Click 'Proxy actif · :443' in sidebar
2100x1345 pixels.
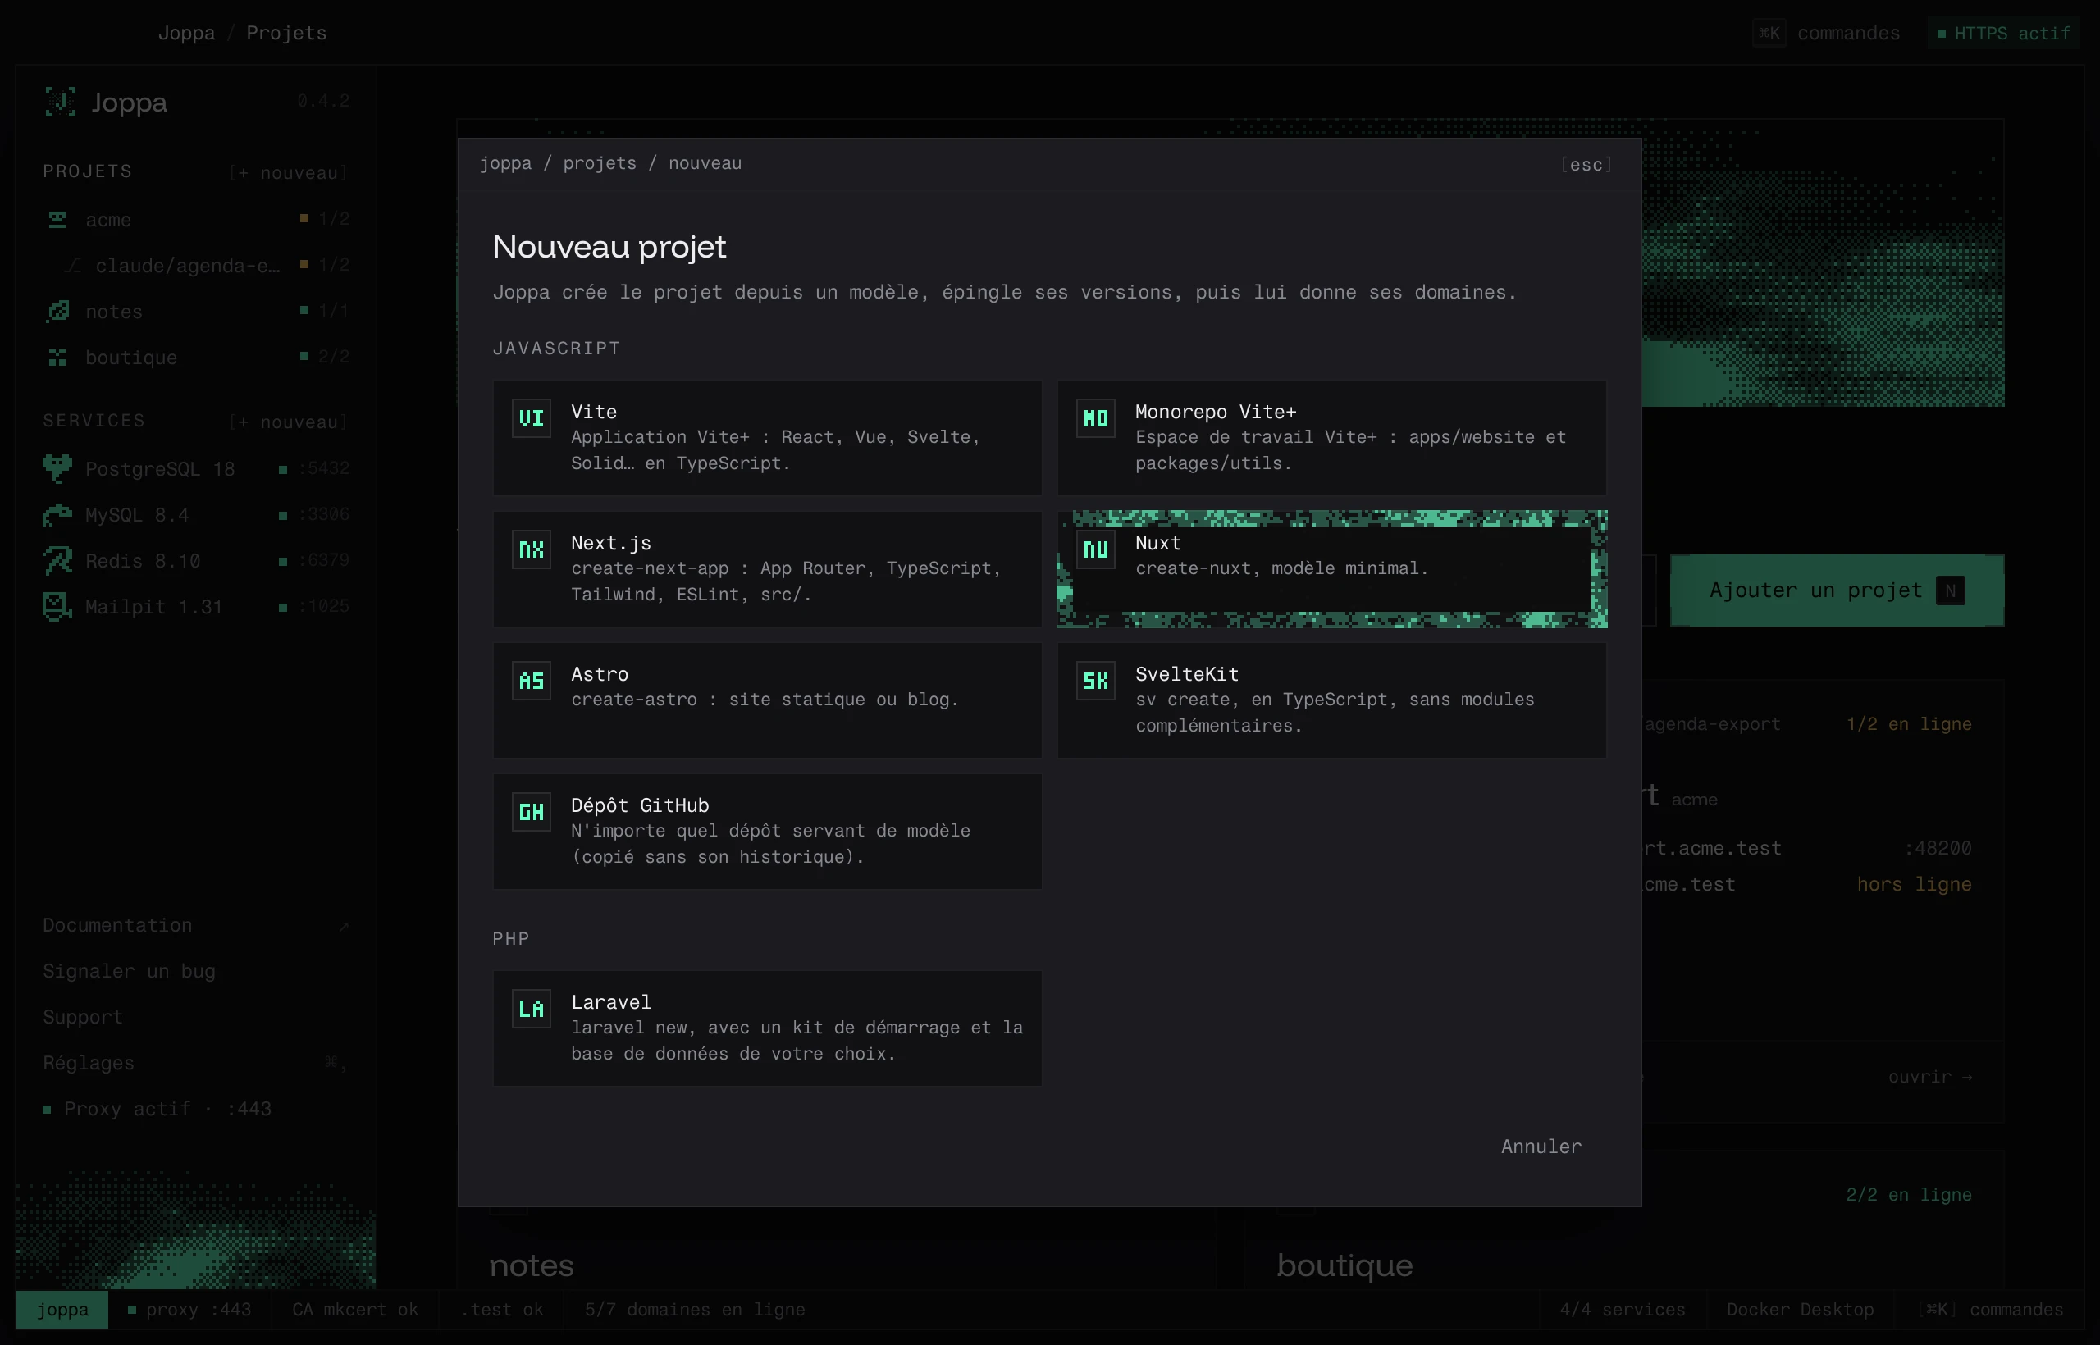(x=158, y=1108)
